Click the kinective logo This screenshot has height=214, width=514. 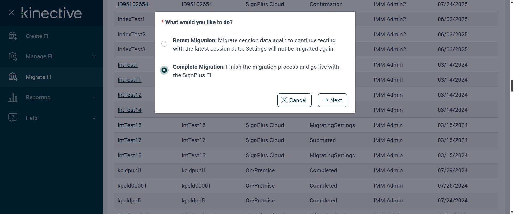click(x=52, y=13)
